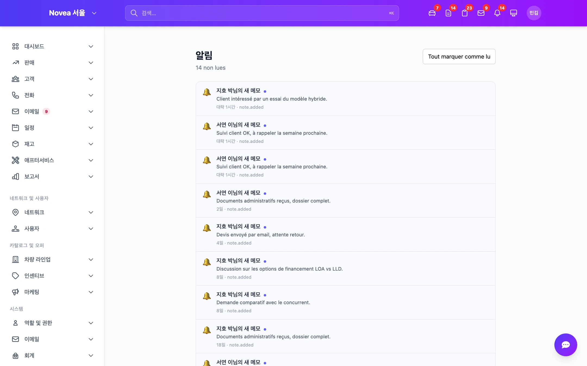Focus the 검색 search input field

tap(262, 13)
